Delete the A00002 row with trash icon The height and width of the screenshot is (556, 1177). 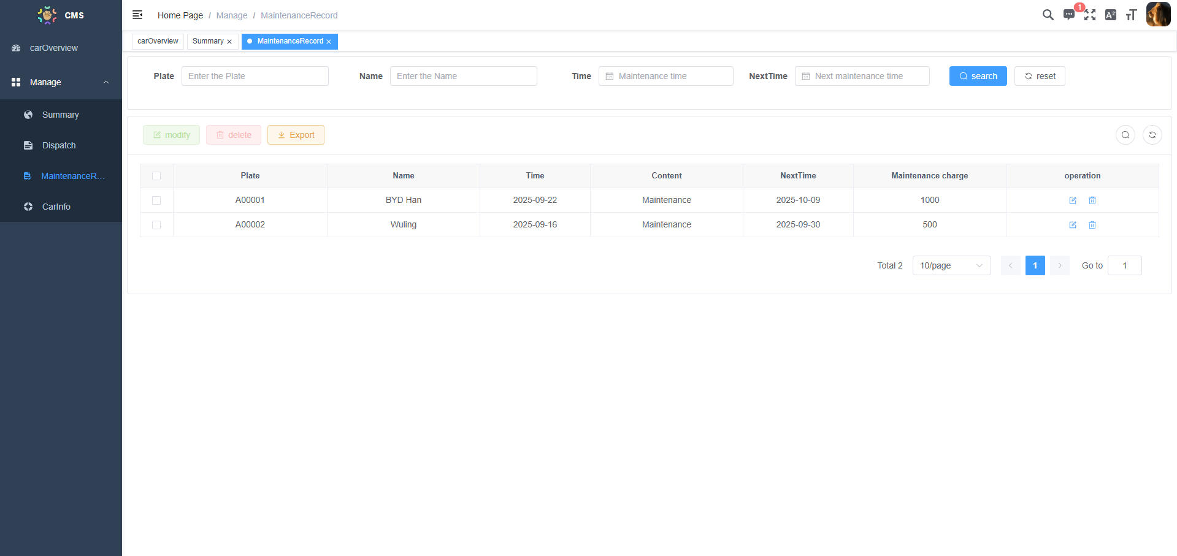tap(1092, 225)
